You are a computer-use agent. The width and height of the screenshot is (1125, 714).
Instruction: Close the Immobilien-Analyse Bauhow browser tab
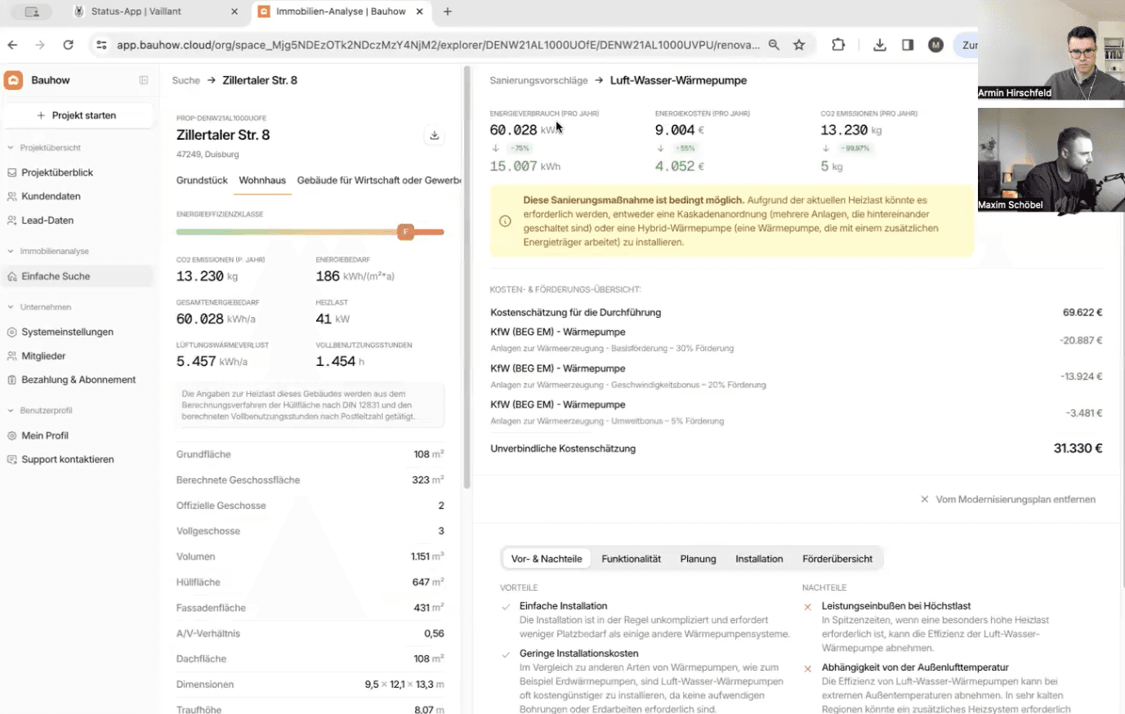pos(420,11)
